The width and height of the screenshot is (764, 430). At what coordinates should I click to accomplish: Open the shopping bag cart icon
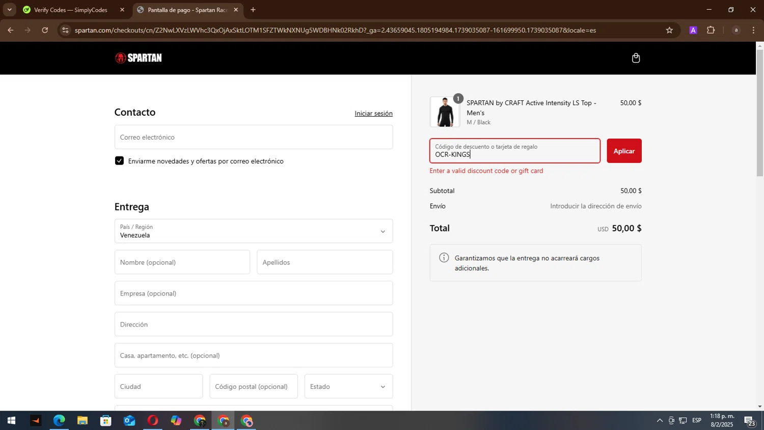[x=636, y=58]
